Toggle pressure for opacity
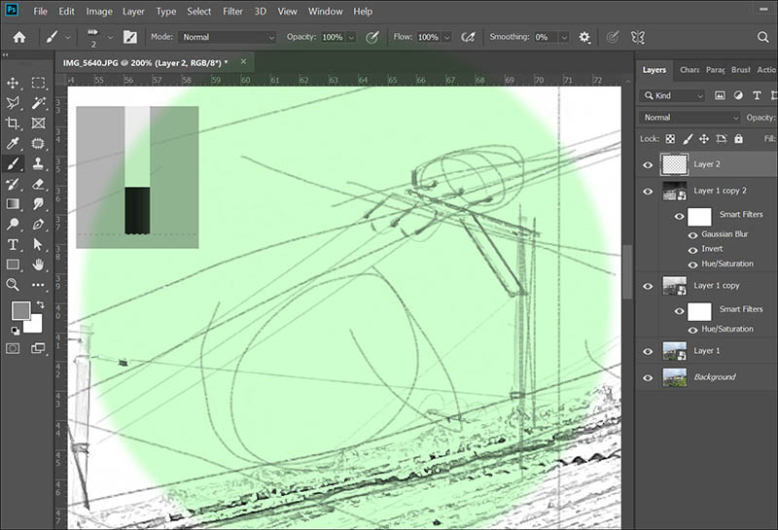This screenshot has width=778, height=530. click(x=372, y=37)
